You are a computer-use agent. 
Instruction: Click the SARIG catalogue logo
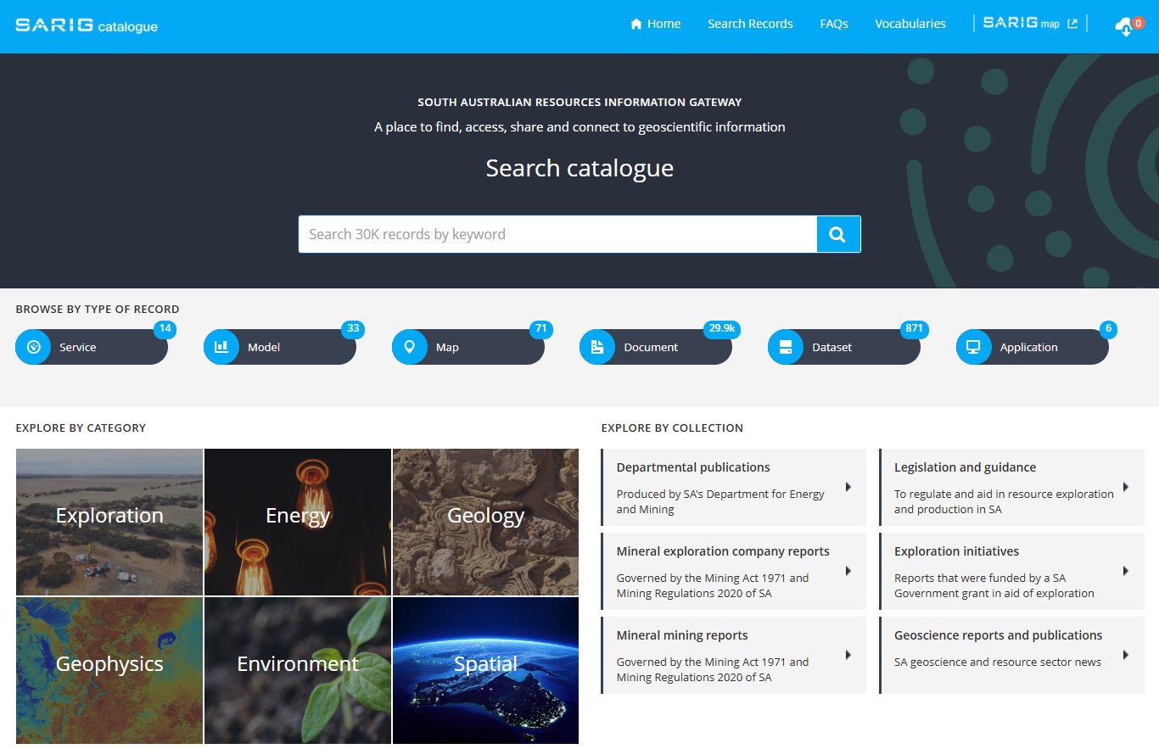87,25
